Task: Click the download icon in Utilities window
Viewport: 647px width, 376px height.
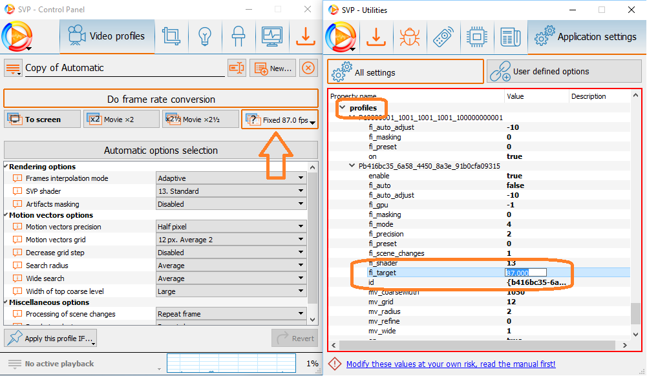Action: click(376, 37)
